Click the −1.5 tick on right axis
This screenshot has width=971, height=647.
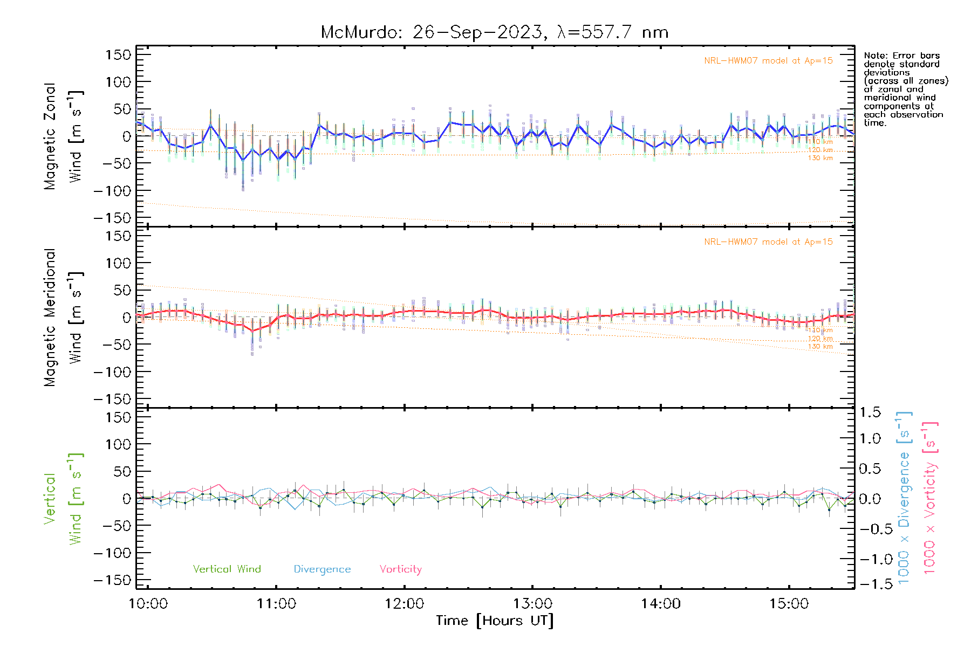(870, 584)
